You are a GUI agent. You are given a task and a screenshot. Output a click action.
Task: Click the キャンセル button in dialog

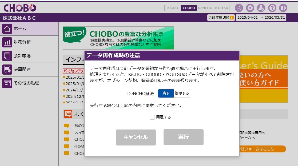pyautogui.click(x=136, y=137)
